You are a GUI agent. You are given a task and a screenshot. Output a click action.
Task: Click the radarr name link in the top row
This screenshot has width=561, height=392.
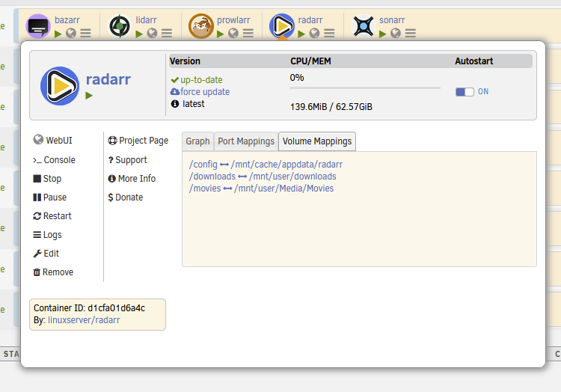[310, 20]
